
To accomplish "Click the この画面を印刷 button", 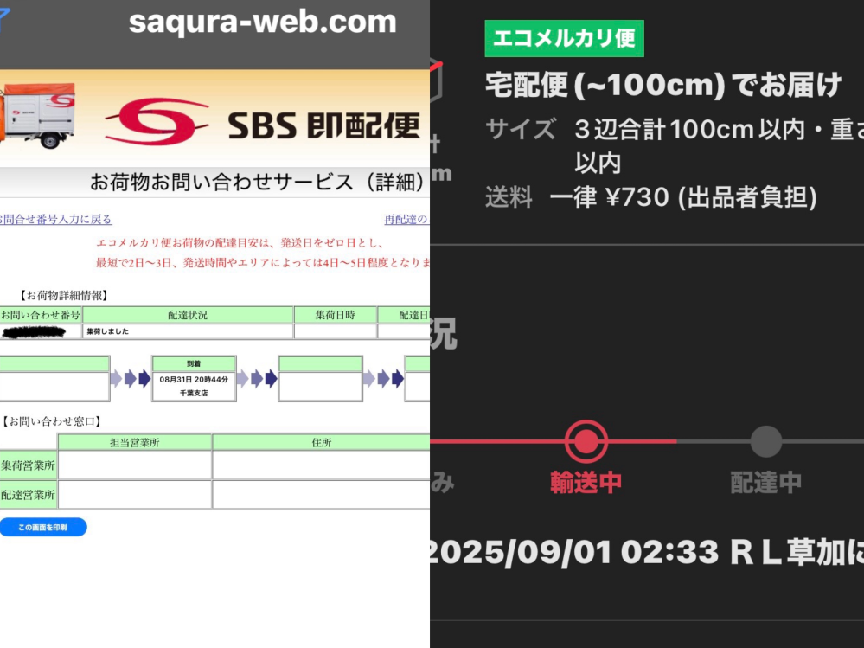I will pos(43,528).
